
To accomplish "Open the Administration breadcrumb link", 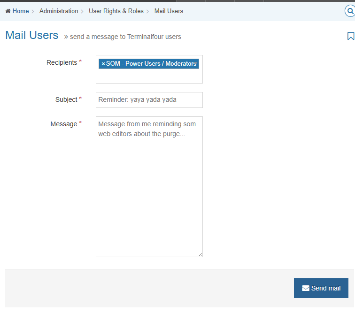I will (59, 11).
